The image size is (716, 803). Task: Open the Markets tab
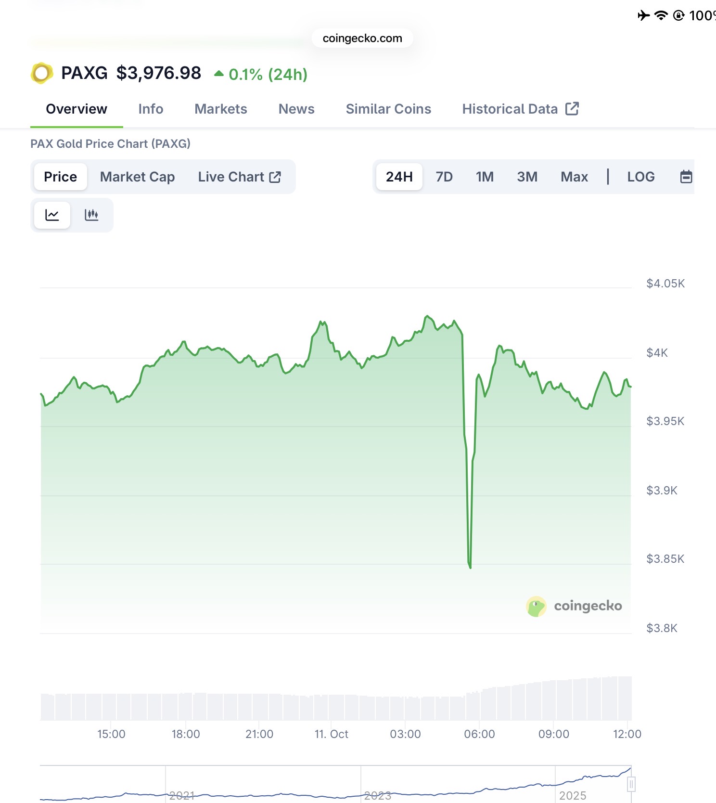[x=220, y=109]
